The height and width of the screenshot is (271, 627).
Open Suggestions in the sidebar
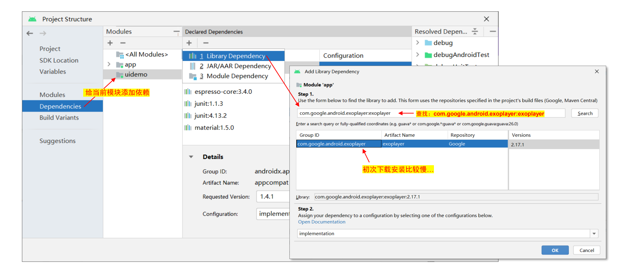[57, 141]
